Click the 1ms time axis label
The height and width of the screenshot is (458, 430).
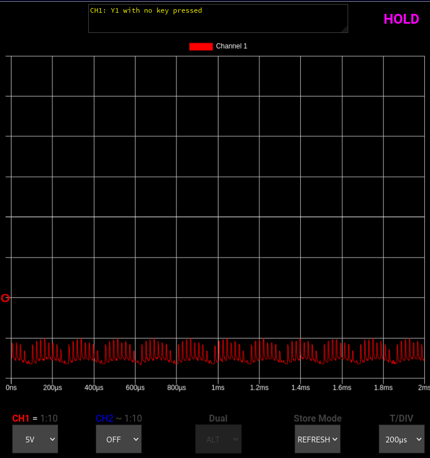(x=218, y=388)
